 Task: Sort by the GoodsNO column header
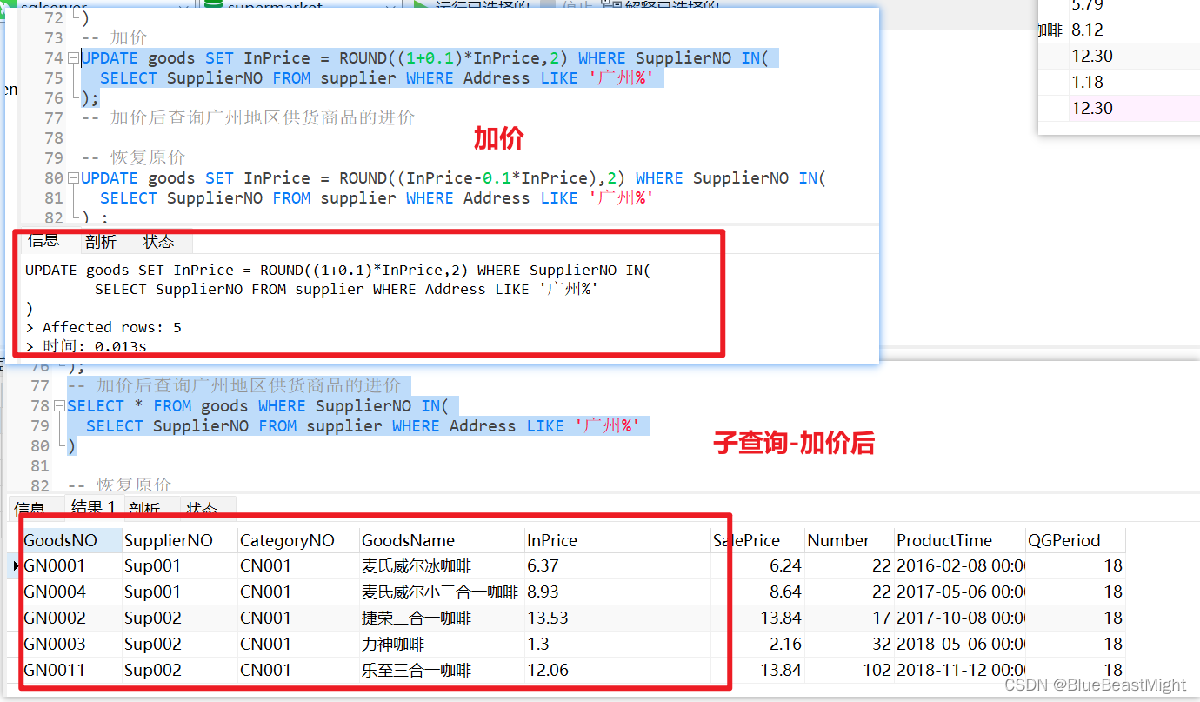pyautogui.click(x=72, y=540)
